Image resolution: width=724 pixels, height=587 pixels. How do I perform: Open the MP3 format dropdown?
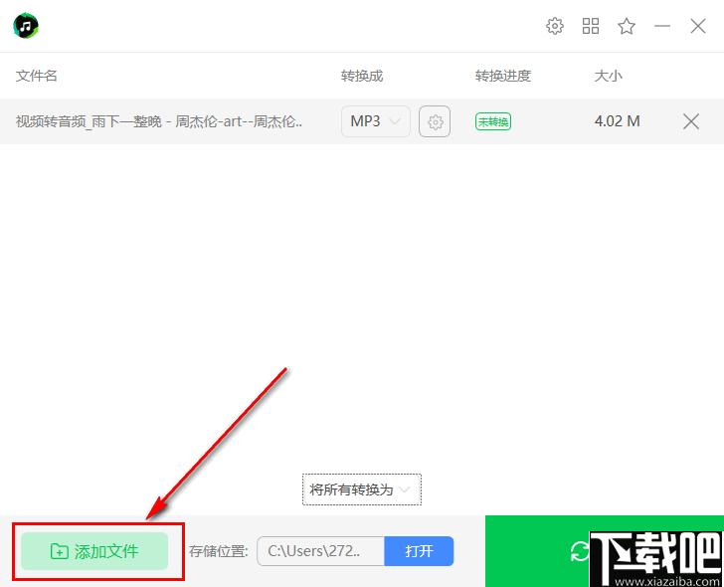tap(375, 121)
